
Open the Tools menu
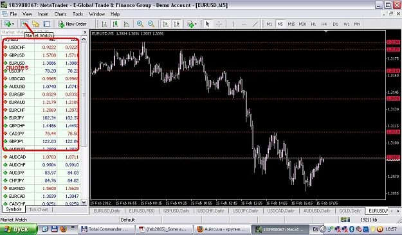click(78, 14)
